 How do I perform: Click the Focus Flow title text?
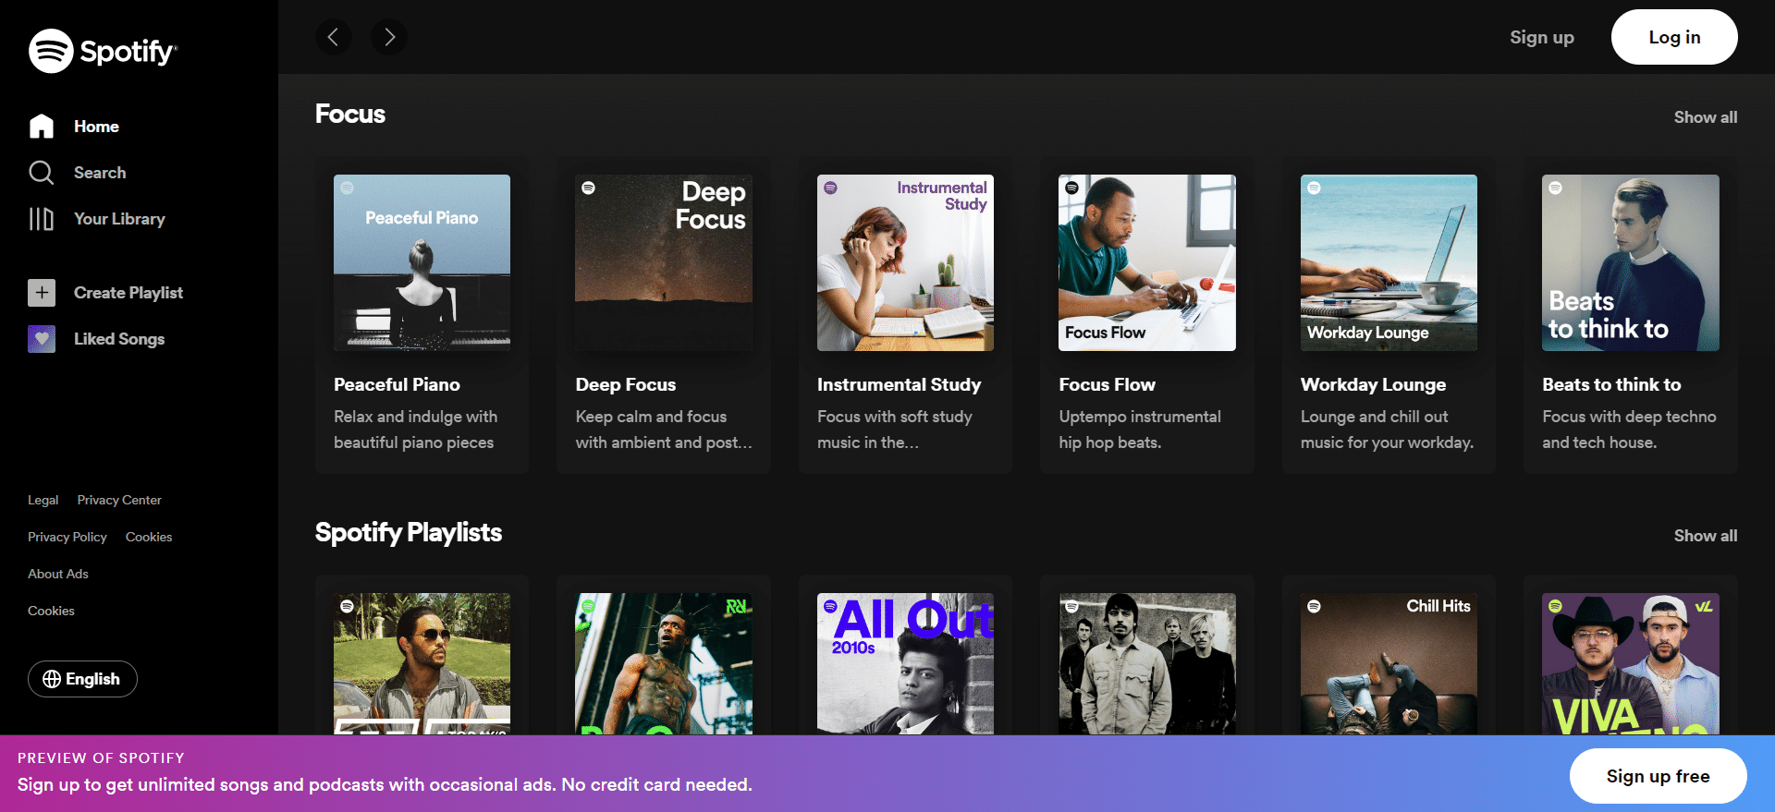[x=1107, y=384]
